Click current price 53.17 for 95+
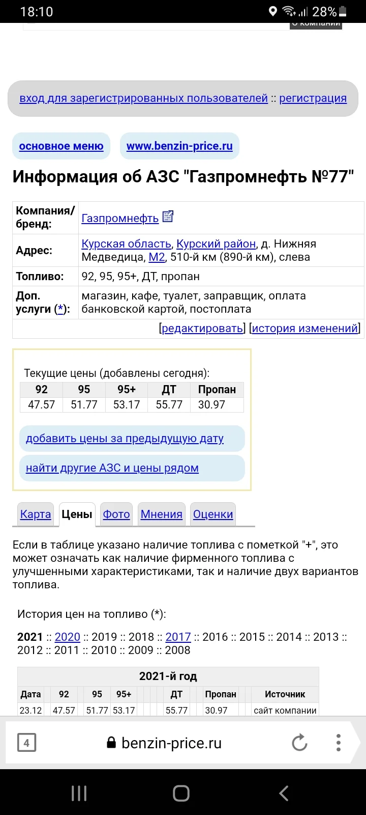 [127, 404]
